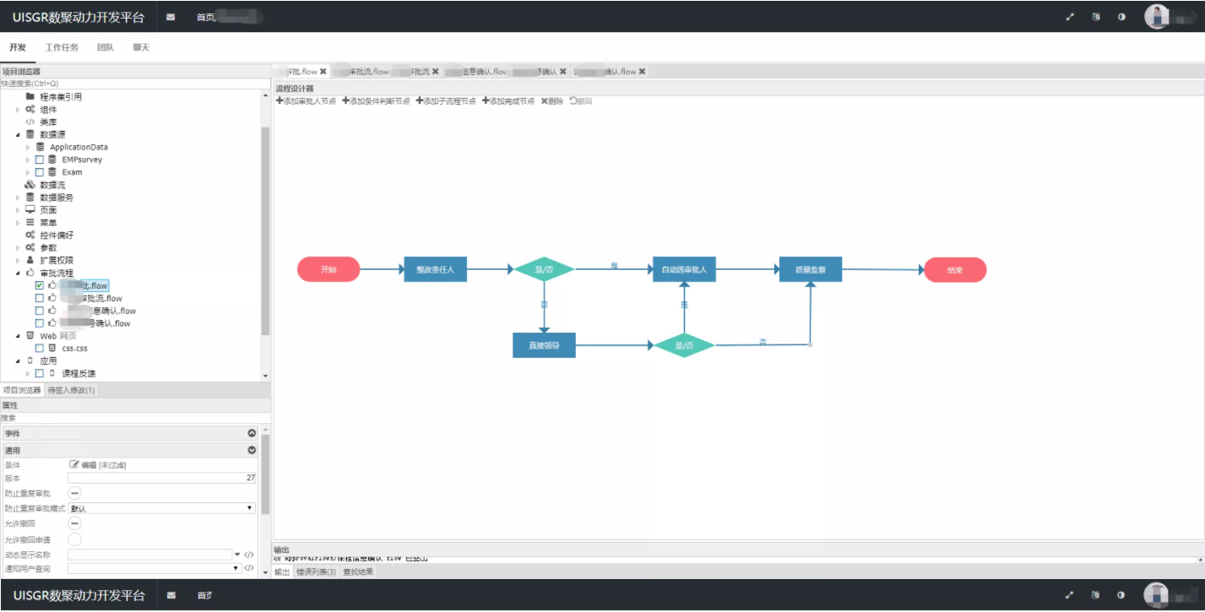This screenshot has height=612, width=1205.
Task: Select the code icon beside 类库
Action: click(x=30, y=122)
